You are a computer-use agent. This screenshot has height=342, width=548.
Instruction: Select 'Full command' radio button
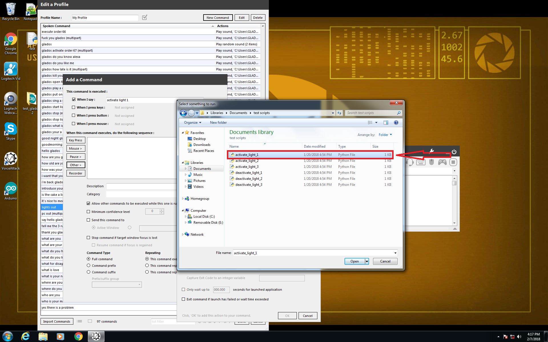point(88,259)
